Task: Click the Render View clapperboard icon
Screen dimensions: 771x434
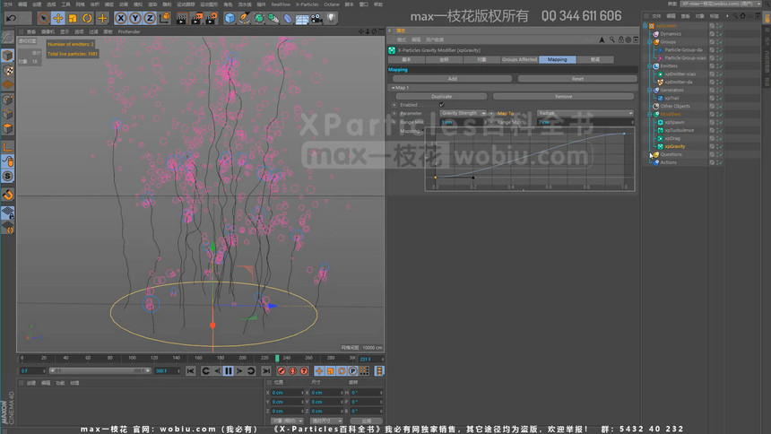Action: pos(181,19)
